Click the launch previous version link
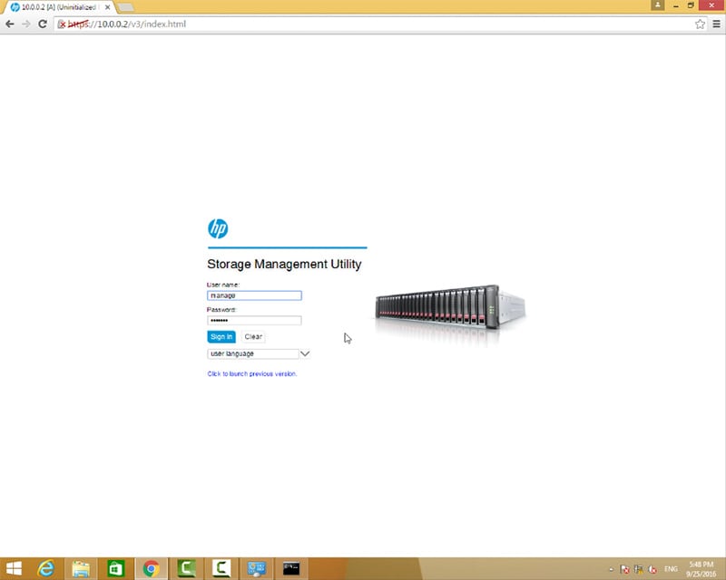This screenshot has height=580, width=726. tap(251, 373)
